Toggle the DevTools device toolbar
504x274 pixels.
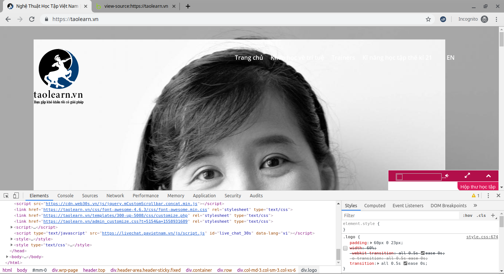coord(16,195)
